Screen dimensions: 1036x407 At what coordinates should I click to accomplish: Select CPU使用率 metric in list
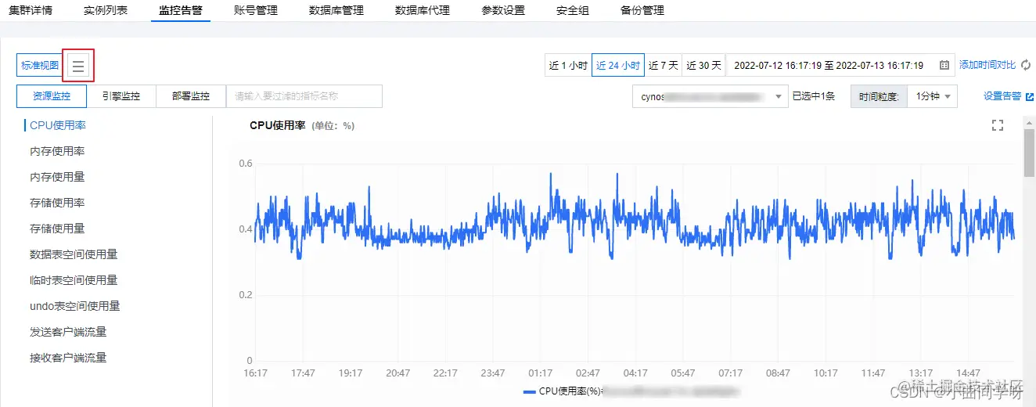[58, 125]
